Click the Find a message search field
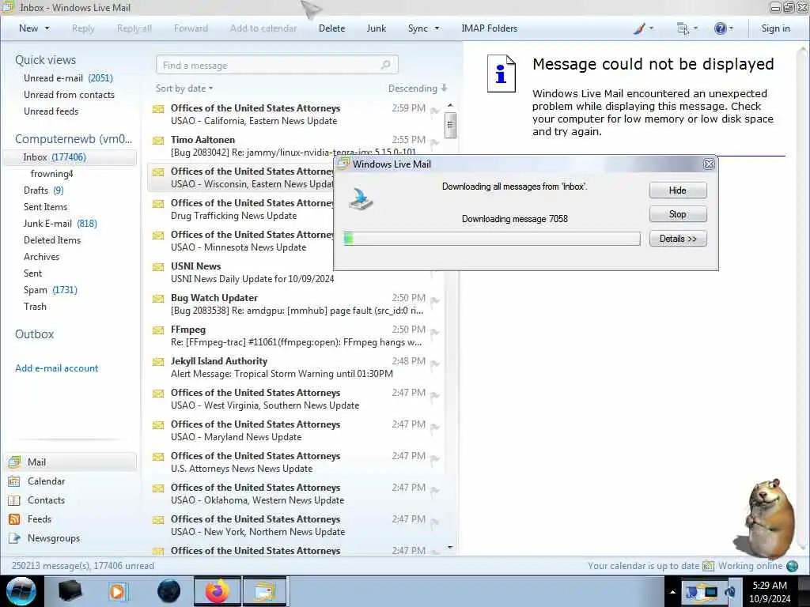 pyautogui.click(x=277, y=65)
